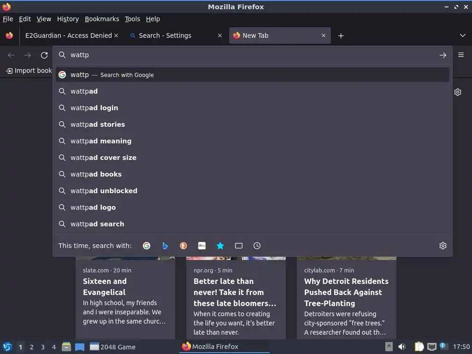This screenshot has width=472, height=354.
Task: Select the New Tab tab
Action: point(280,35)
